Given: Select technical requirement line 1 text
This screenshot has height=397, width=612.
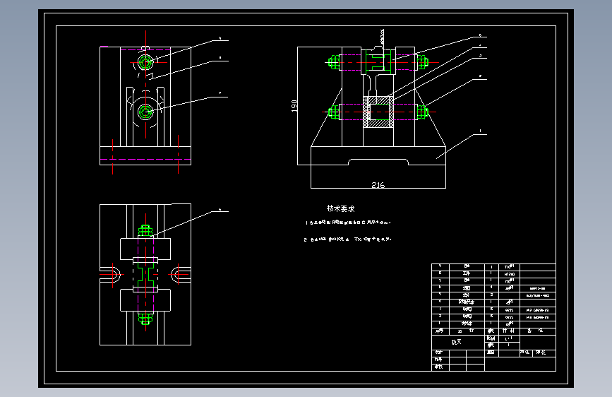Looking at the screenshot, I should pos(348,223).
